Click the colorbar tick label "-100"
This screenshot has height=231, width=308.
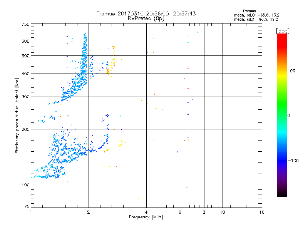[293, 161]
